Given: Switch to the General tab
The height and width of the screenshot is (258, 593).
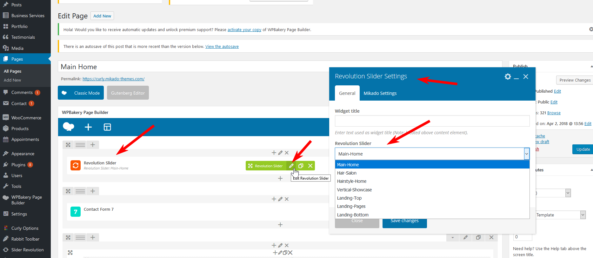Looking at the screenshot, I should [x=347, y=93].
